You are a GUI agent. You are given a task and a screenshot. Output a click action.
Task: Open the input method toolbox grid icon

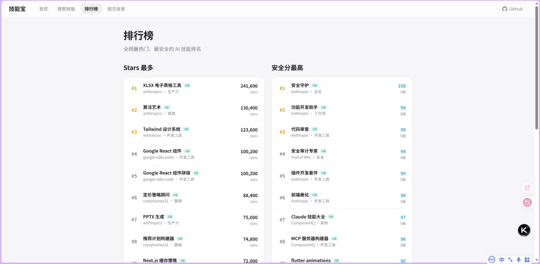point(527,259)
